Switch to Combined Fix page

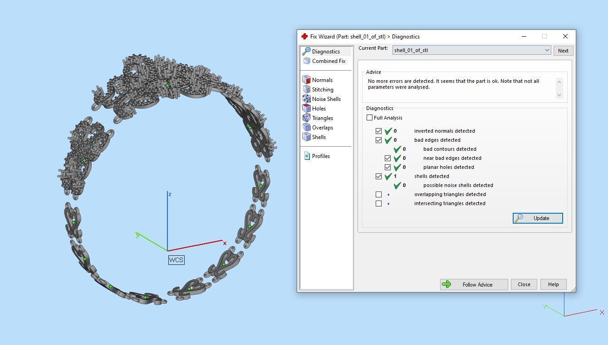point(329,61)
